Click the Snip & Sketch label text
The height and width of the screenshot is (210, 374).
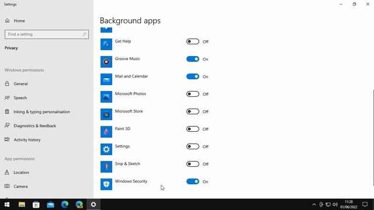click(x=127, y=163)
